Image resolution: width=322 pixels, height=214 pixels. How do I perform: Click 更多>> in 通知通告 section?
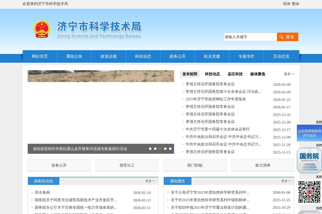click(286, 181)
